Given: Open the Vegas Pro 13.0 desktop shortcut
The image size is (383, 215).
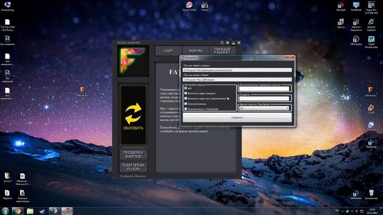Looking at the screenshot, I should point(371,7).
